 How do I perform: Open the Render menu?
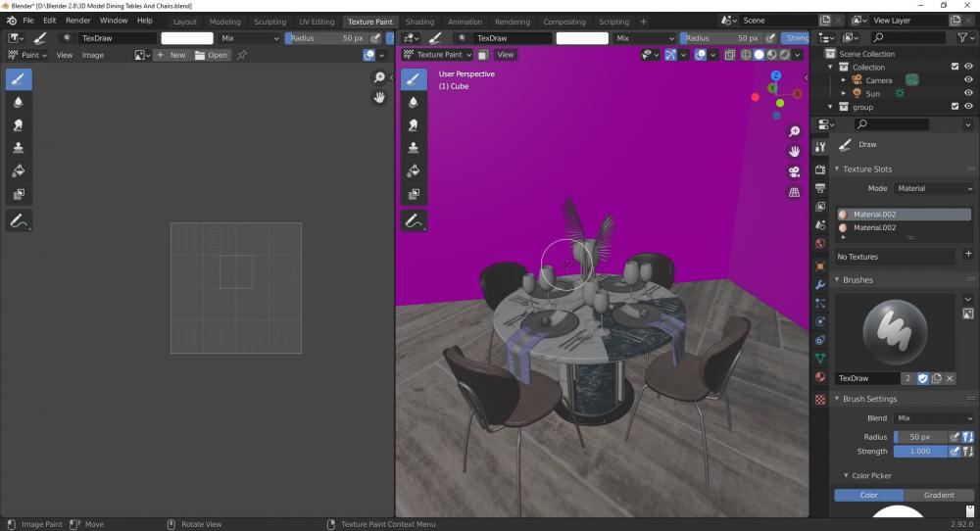coord(77,21)
